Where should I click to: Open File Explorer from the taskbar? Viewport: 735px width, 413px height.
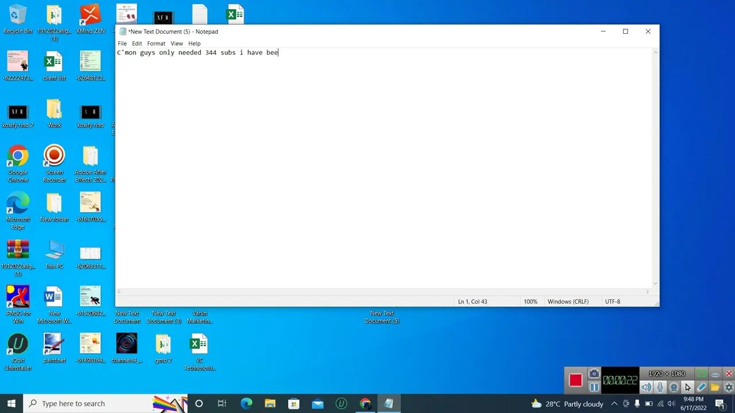(270, 403)
